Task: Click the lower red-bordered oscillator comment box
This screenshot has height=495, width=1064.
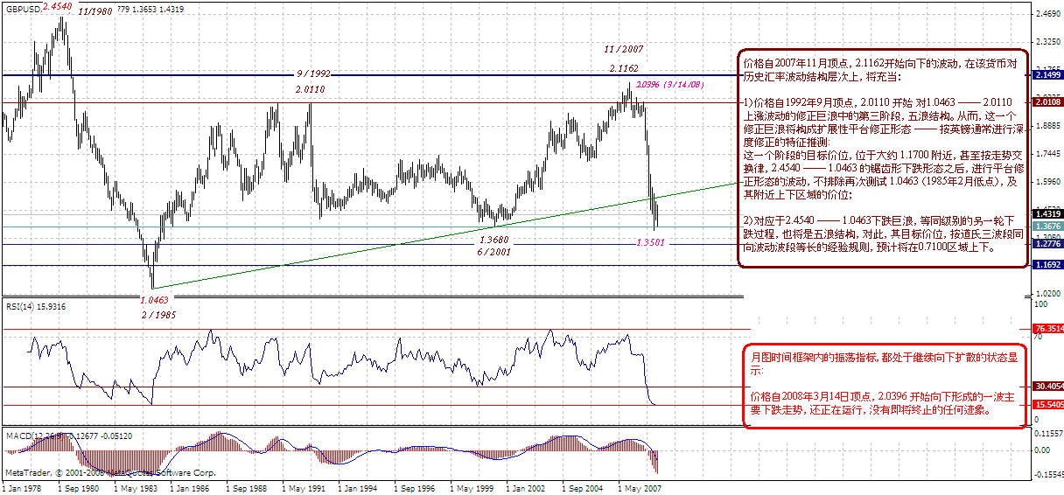Action: (884, 386)
